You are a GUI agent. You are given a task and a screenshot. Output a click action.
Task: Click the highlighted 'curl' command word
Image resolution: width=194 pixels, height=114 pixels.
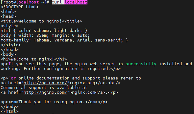57,2
